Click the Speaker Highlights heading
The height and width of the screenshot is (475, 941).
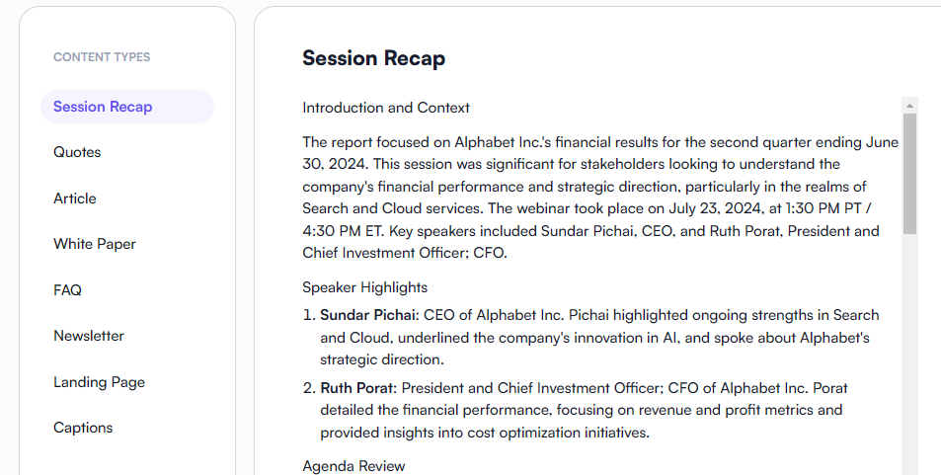tap(364, 287)
